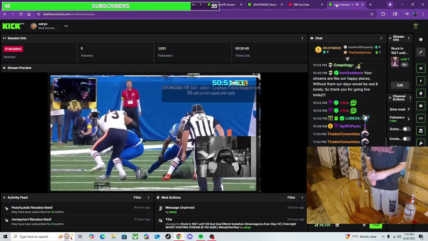Open chat settings gear icon
The image size is (428, 241).
click(x=364, y=225)
